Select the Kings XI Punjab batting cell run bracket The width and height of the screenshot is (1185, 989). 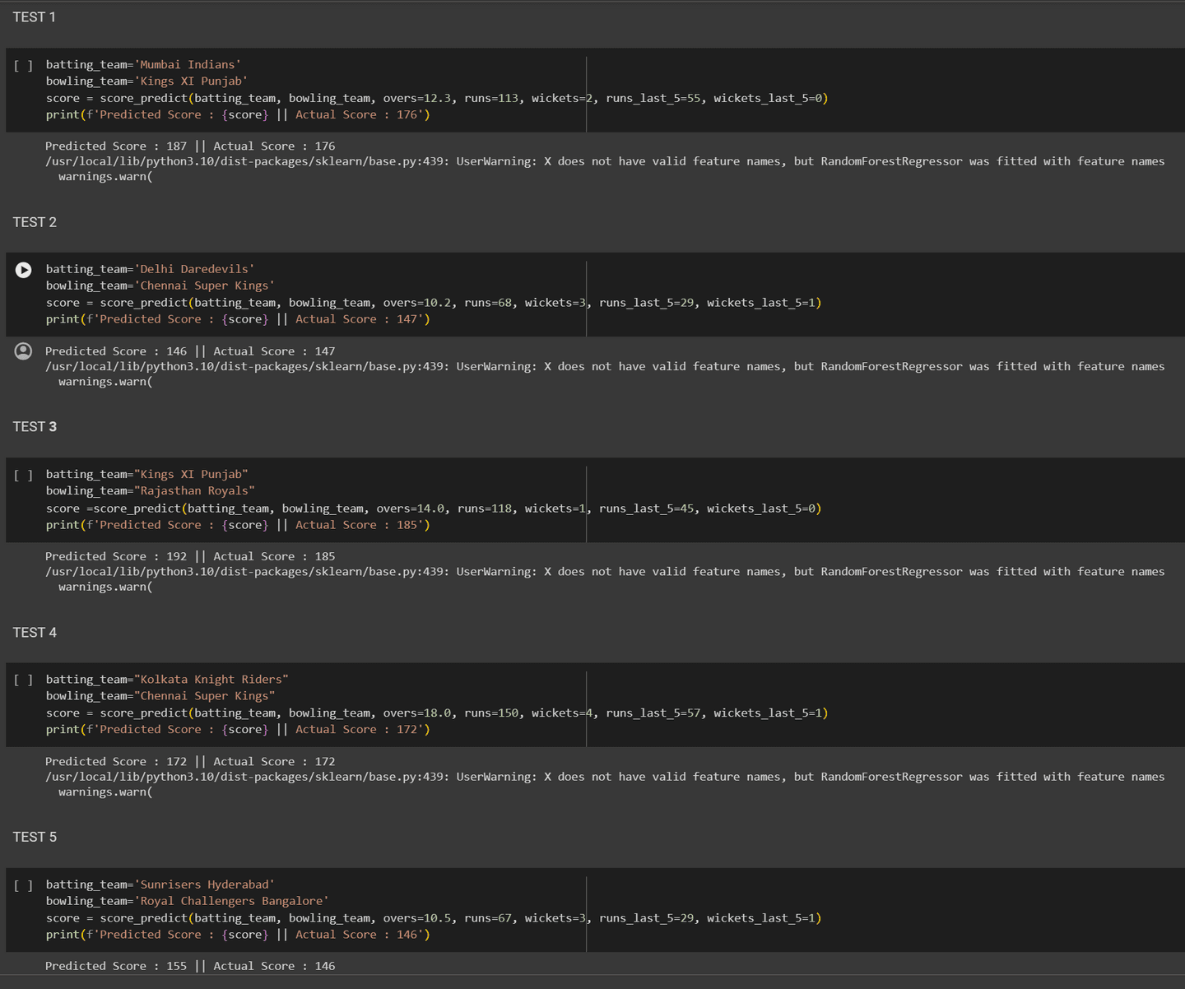(x=23, y=475)
